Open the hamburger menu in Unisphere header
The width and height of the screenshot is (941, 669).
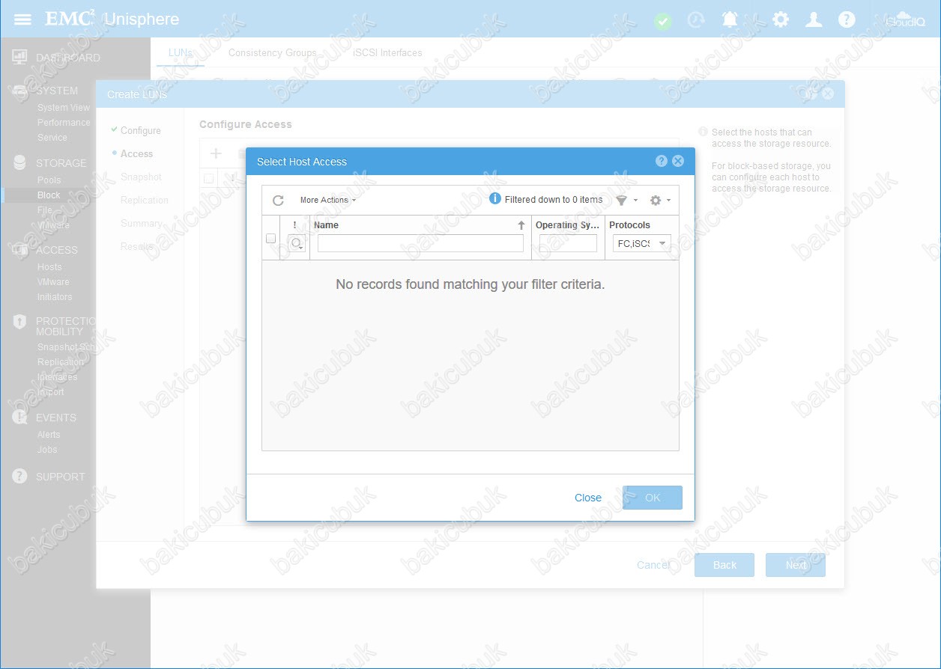(22, 19)
